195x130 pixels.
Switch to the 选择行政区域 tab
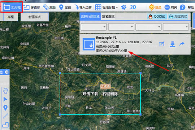coord(90,16)
